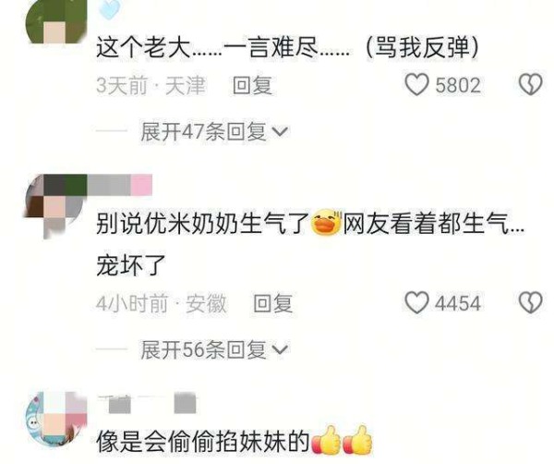Screen dimensions: 554x464
Task: Click the second commenter's blurred username
Action: (x=120, y=185)
